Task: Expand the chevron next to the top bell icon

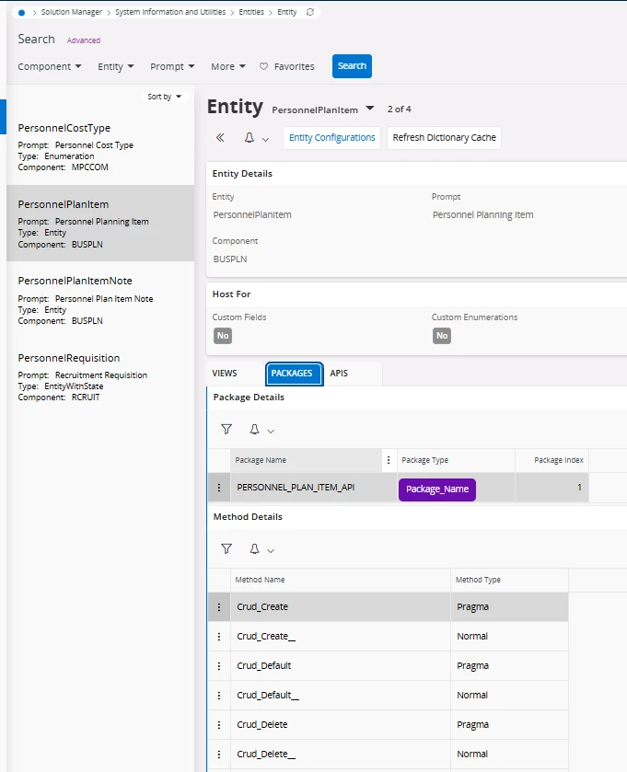Action: tap(265, 140)
